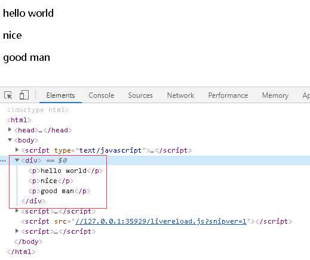310x260 pixels.
Task: Collapse the body element node
Action: click(x=10, y=140)
